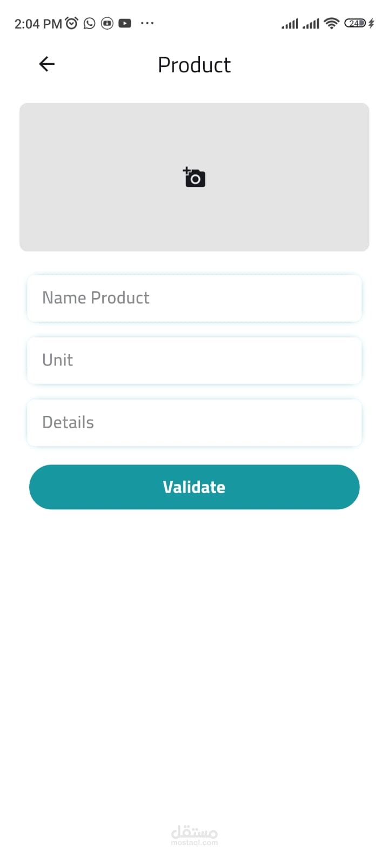Focus the Unit text field

click(194, 360)
